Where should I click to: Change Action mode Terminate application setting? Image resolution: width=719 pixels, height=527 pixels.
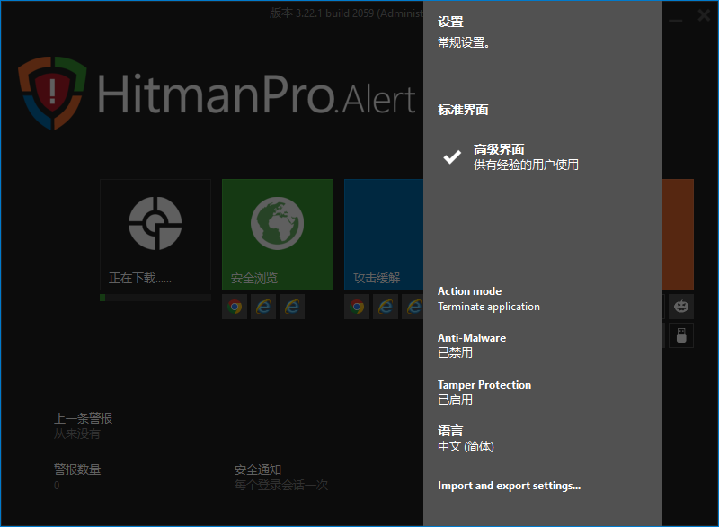pos(489,299)
